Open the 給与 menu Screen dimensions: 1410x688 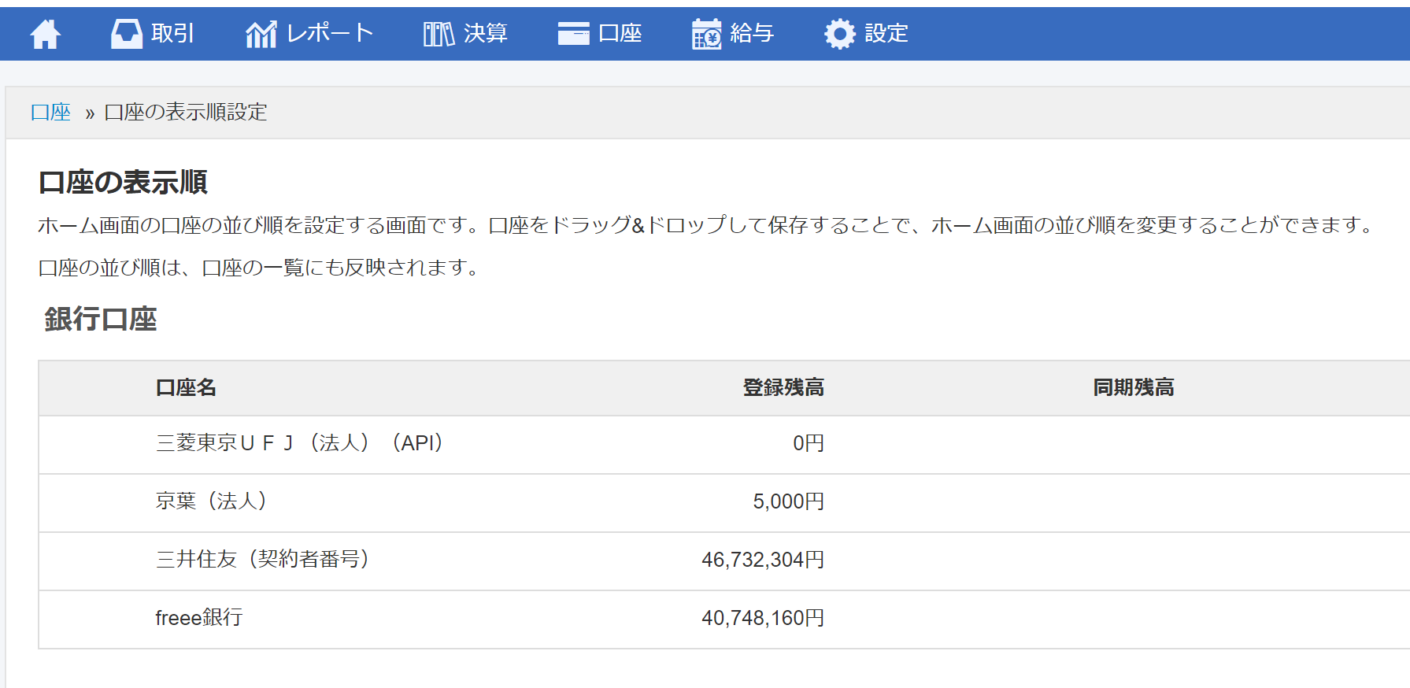point(733,34)
